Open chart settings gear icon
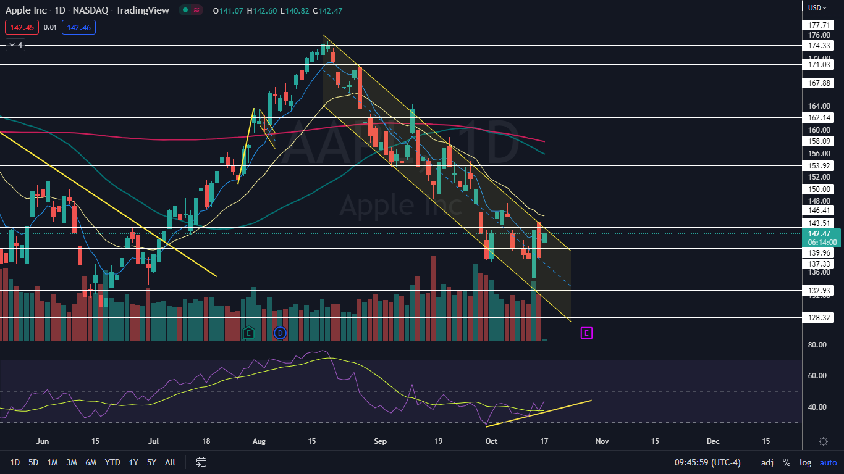This screenshot has width=844, height=474. [x=823, y=441]
